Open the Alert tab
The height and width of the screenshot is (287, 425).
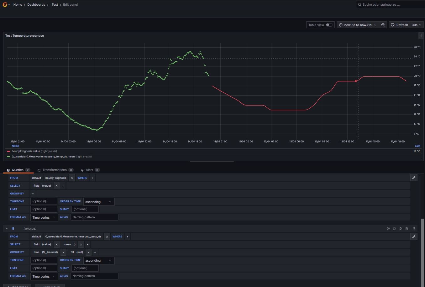click(x=89, y=170)
